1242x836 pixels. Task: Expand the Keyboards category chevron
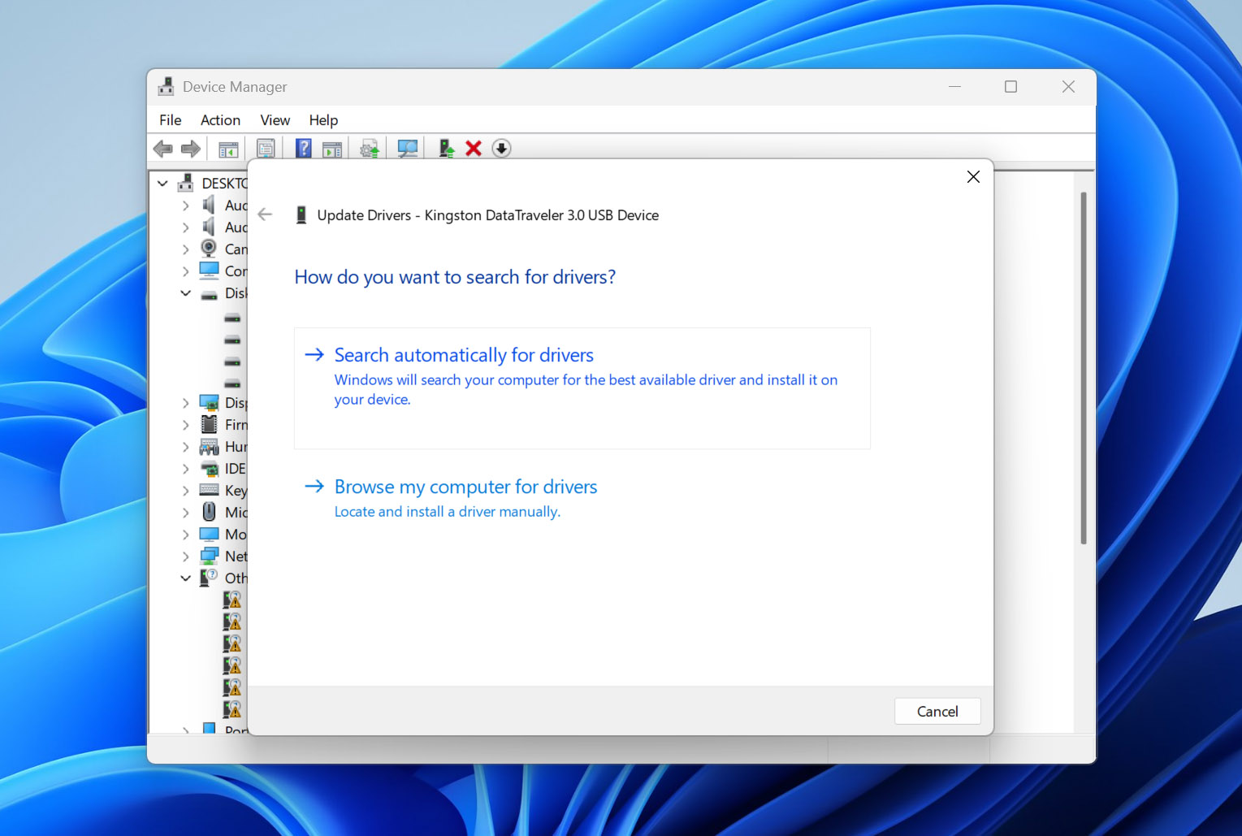tap(185, 491)
